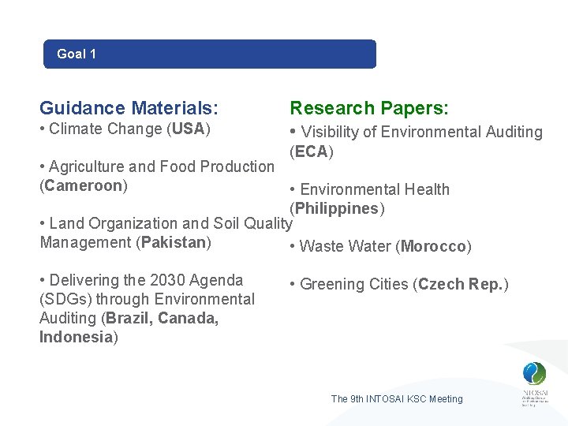
Task: Click 'Agriculture and Food Production' bullet text
Action: (x=157, y=166)
